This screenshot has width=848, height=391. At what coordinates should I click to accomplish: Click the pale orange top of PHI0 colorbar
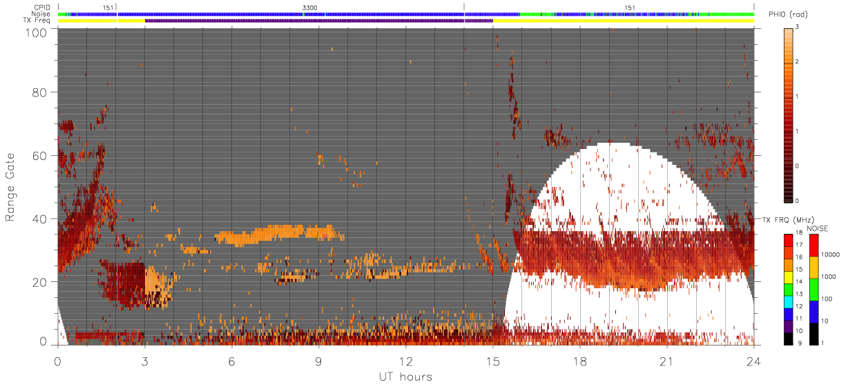(x=788, y=33)
